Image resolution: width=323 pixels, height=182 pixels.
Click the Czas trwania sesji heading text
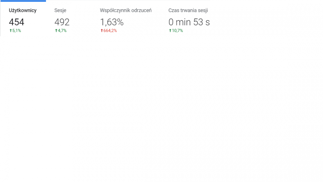tap(188, 10)
